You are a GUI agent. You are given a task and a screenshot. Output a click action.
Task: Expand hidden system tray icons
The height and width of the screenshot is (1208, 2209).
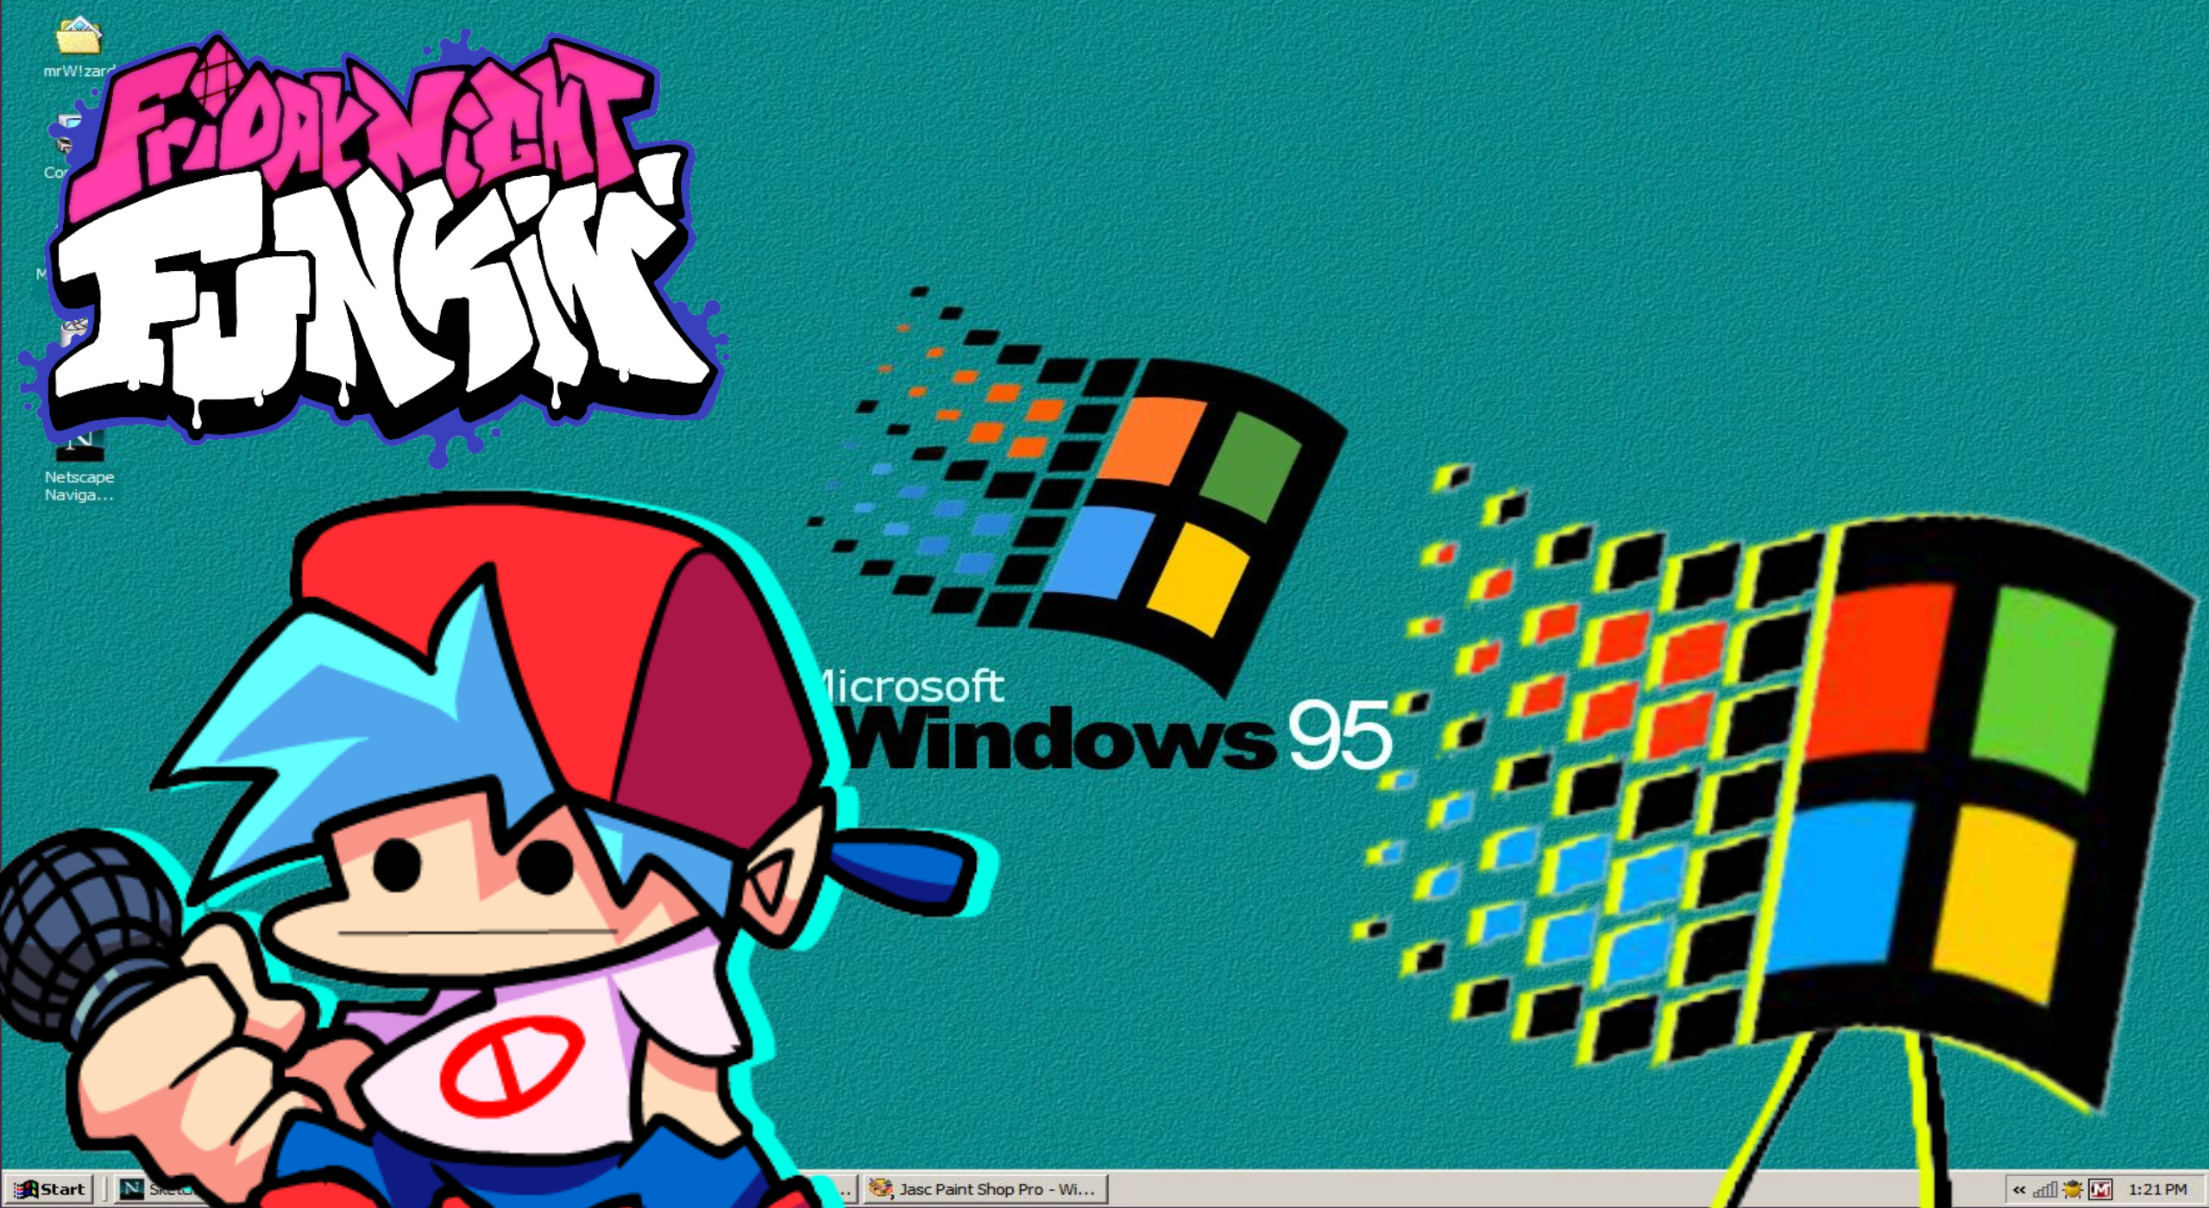(2018, 1190)
